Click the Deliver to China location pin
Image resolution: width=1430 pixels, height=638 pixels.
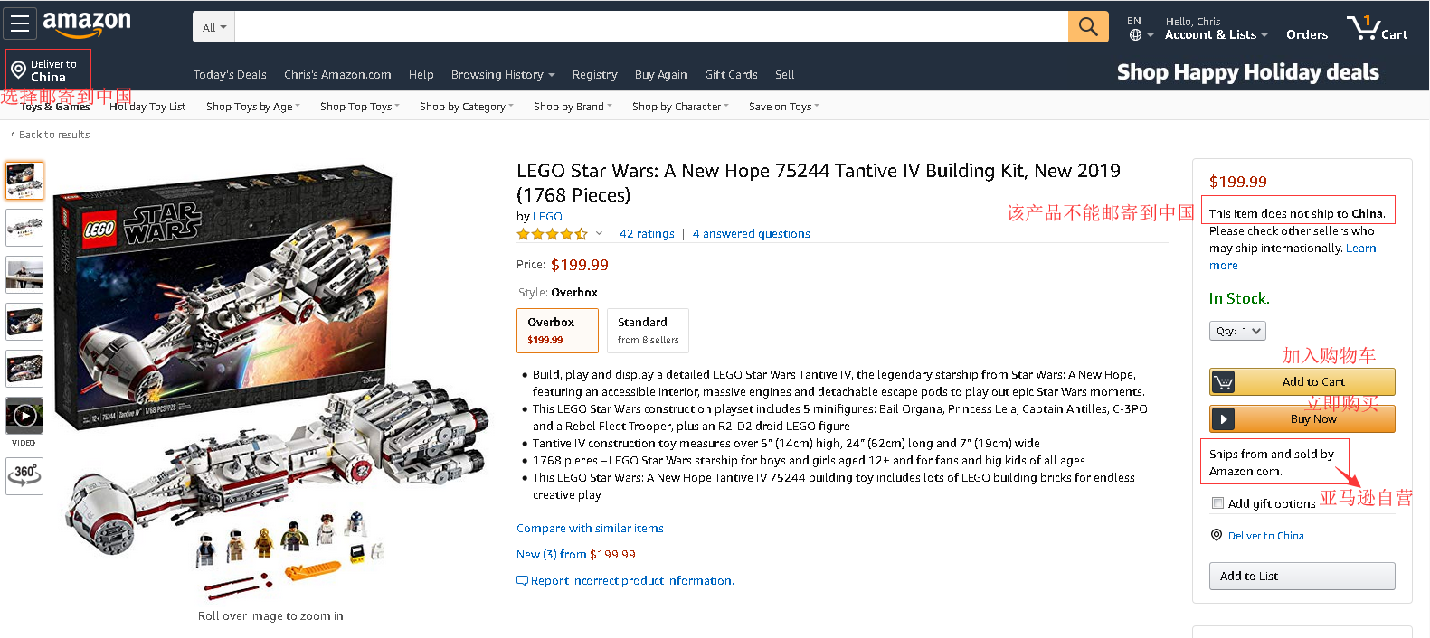click(x=18, y=70)
